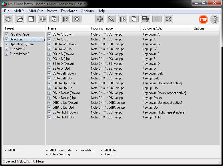Select the Operating System preset name
The height and width of the screenshot is (166, 223).
pos(22,44)
